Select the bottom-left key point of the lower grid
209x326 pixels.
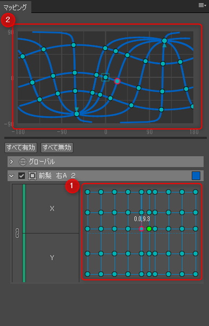point(87,274)
